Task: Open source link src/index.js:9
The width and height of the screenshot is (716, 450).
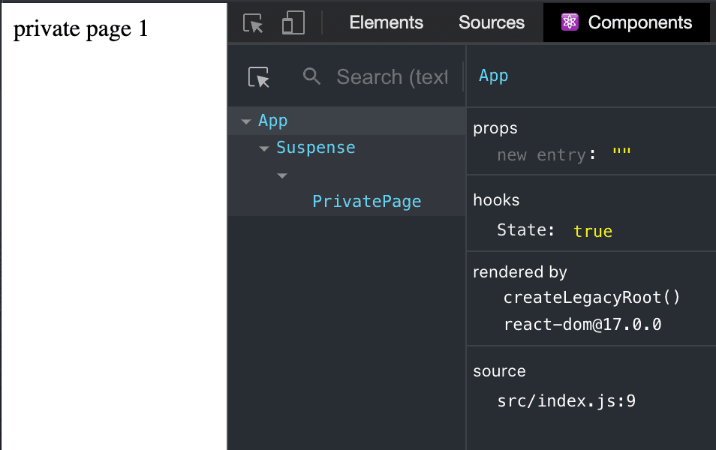Action: click(x=566, y=400)
